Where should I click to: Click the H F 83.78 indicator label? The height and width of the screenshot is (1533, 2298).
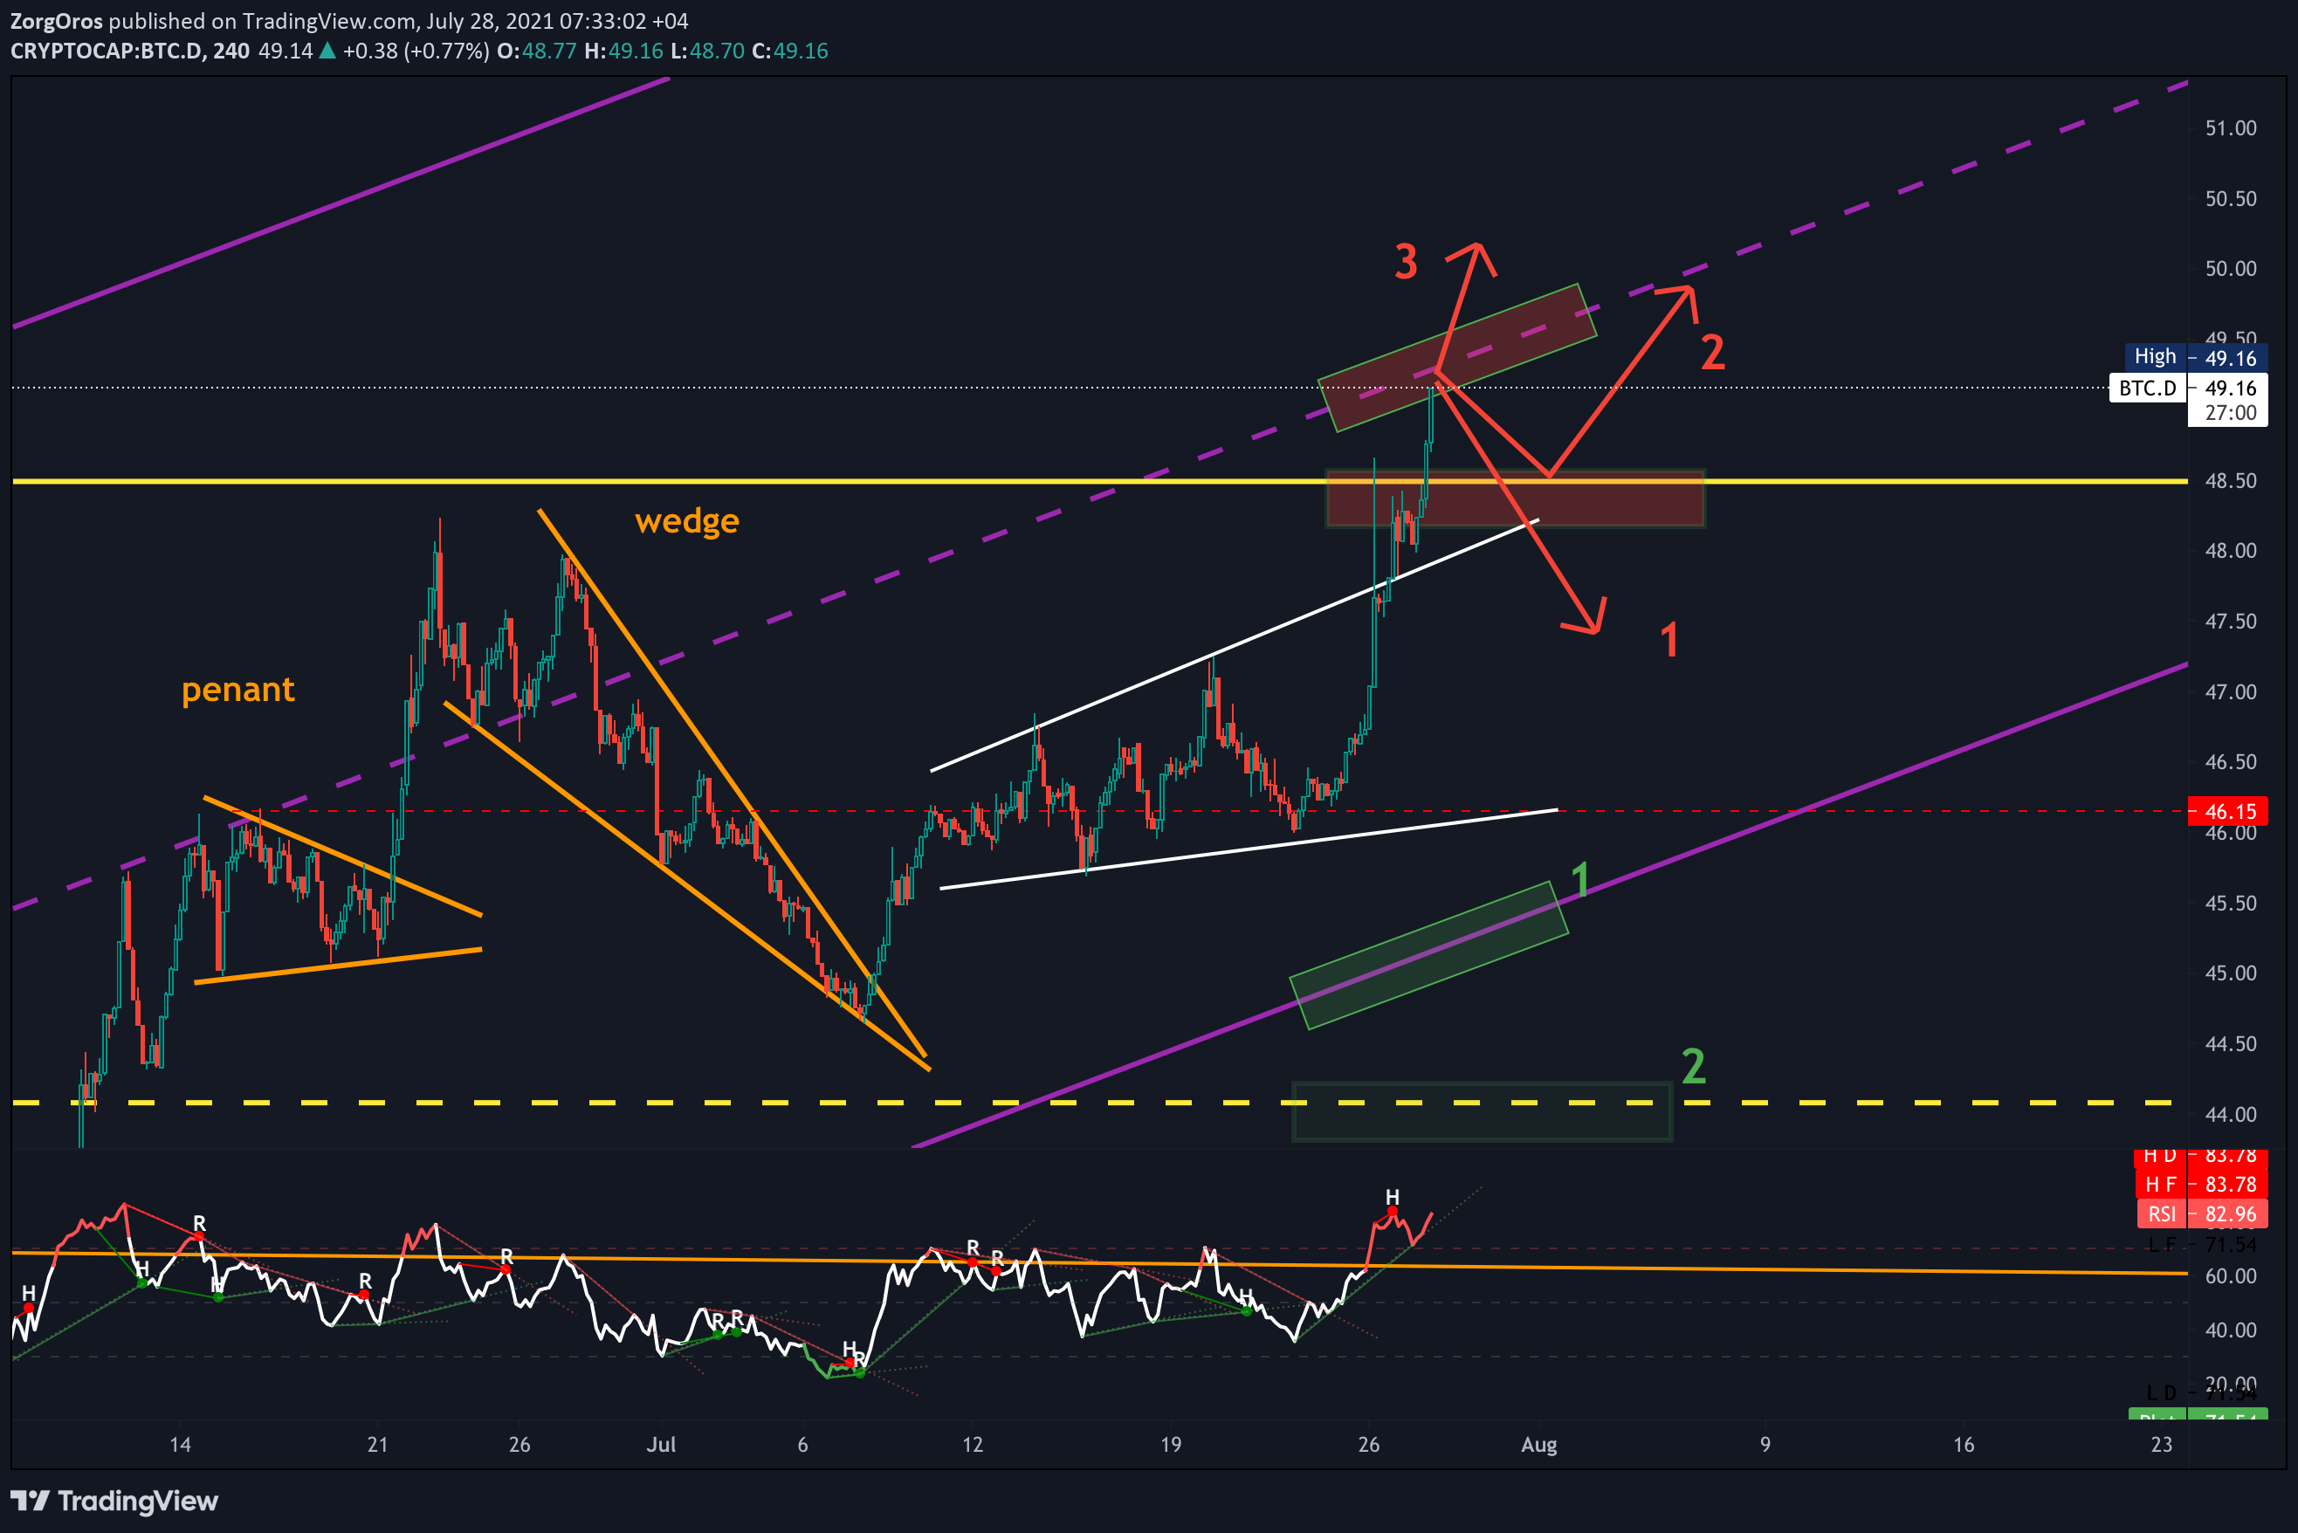(x=2200, y=1184)
